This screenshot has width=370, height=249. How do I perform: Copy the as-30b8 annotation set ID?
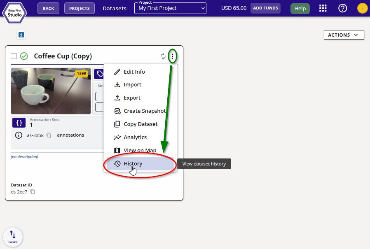click(x=49, y=135)
